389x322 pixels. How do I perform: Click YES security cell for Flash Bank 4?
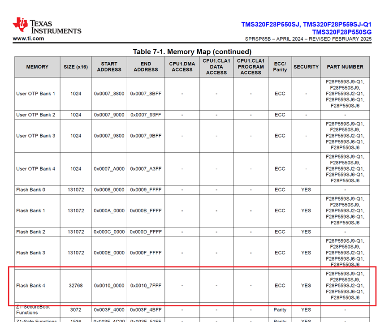click(x=306, y=286)
